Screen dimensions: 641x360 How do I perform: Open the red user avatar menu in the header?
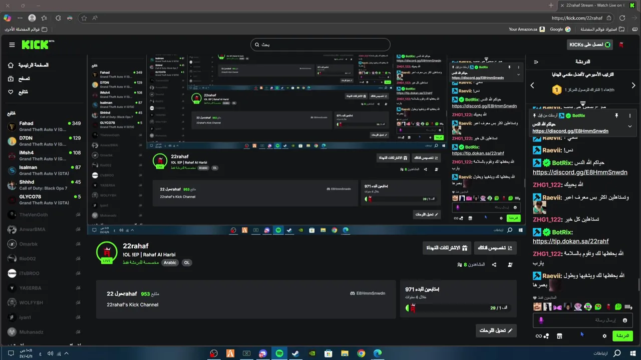621,45
